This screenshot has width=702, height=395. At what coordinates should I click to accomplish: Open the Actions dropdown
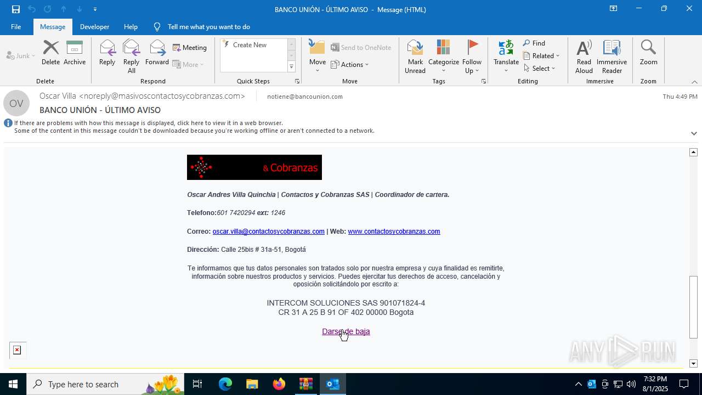(350, 64)
